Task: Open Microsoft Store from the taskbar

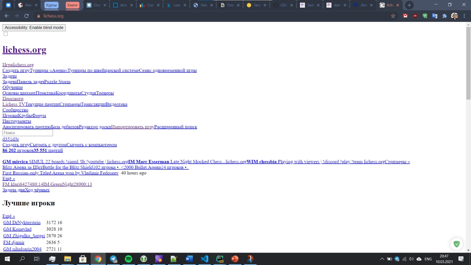Action: pyautogui.click(x=83, y=259)
